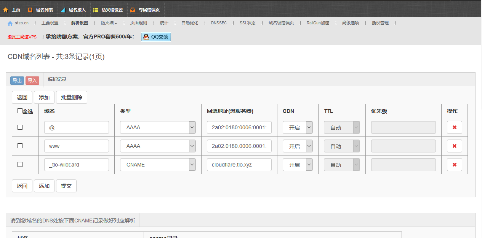Click the cloudflare.tlo.xyz origin address field
Viewport: 482px width, 238px height.
(x=239, y=165)
